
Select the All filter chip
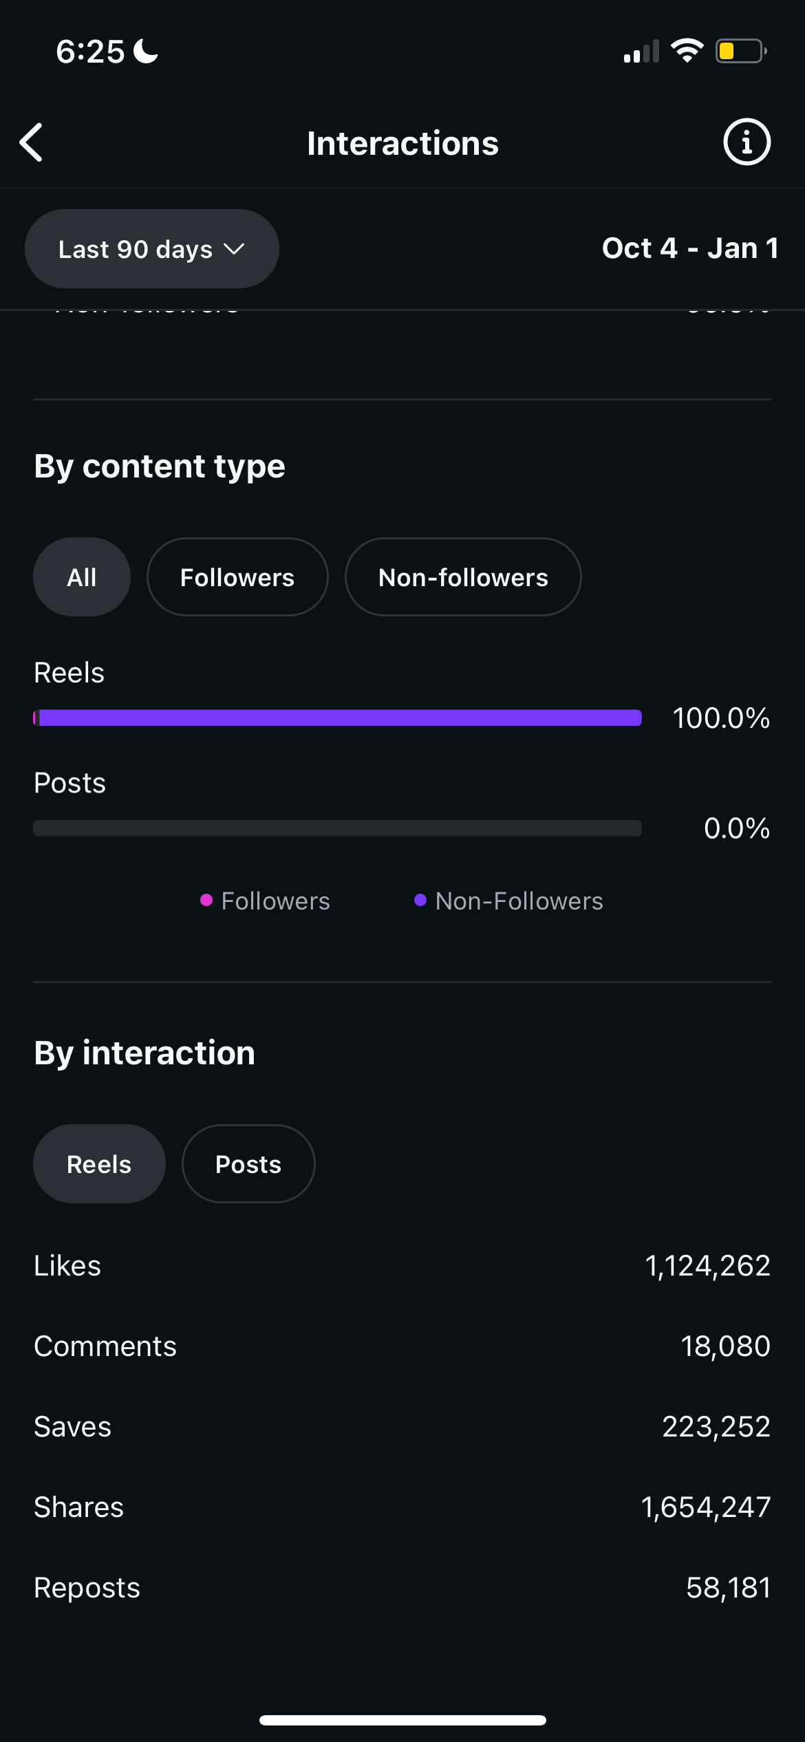[82, 577]
